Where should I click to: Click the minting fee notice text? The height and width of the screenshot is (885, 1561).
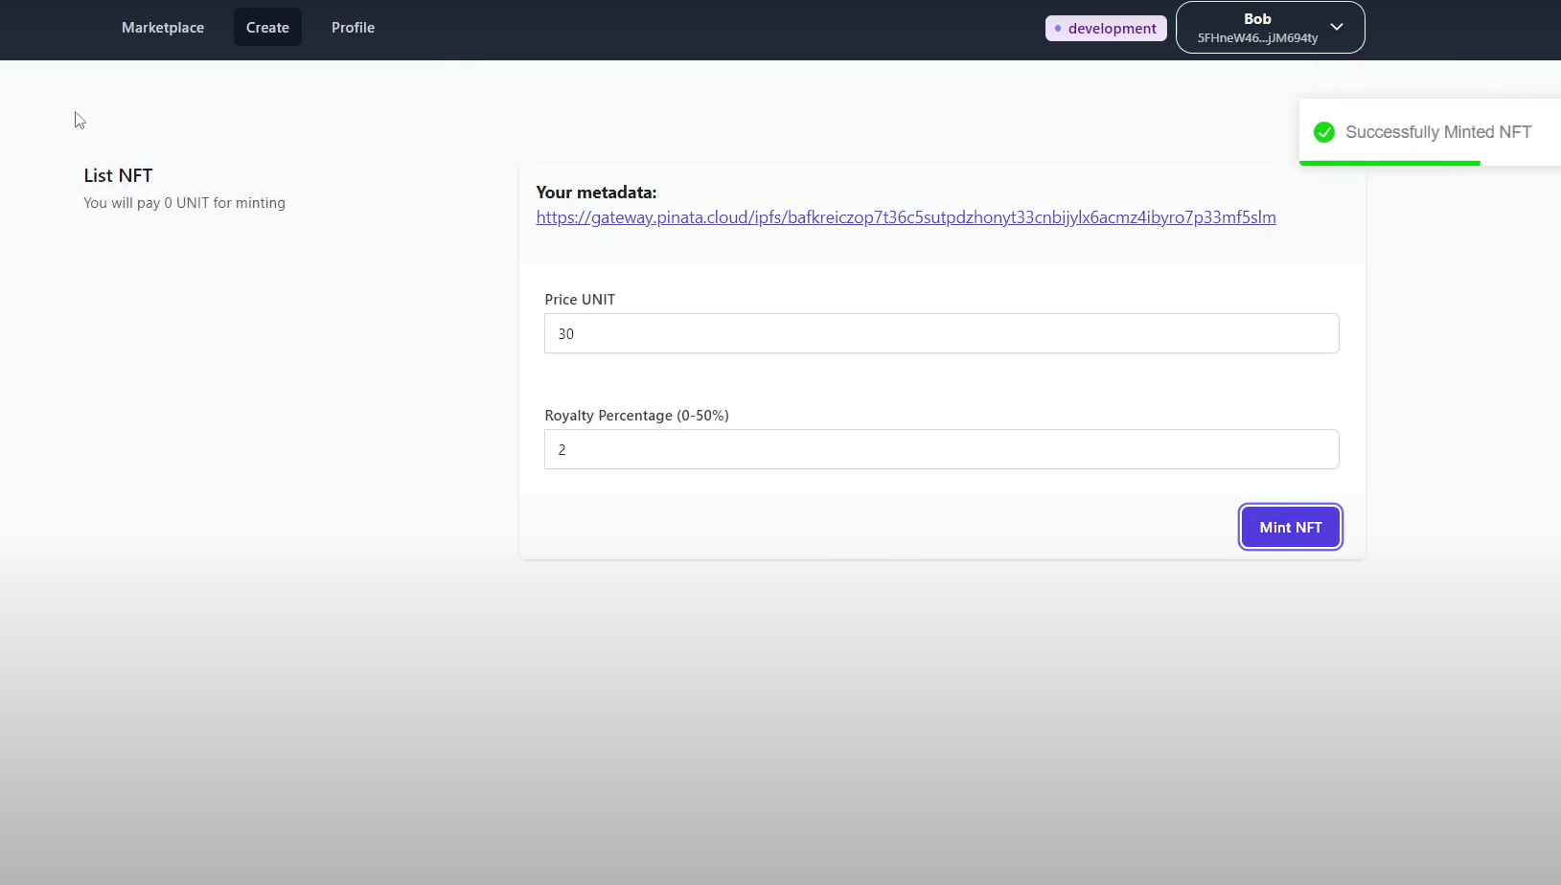pos(184,203)
